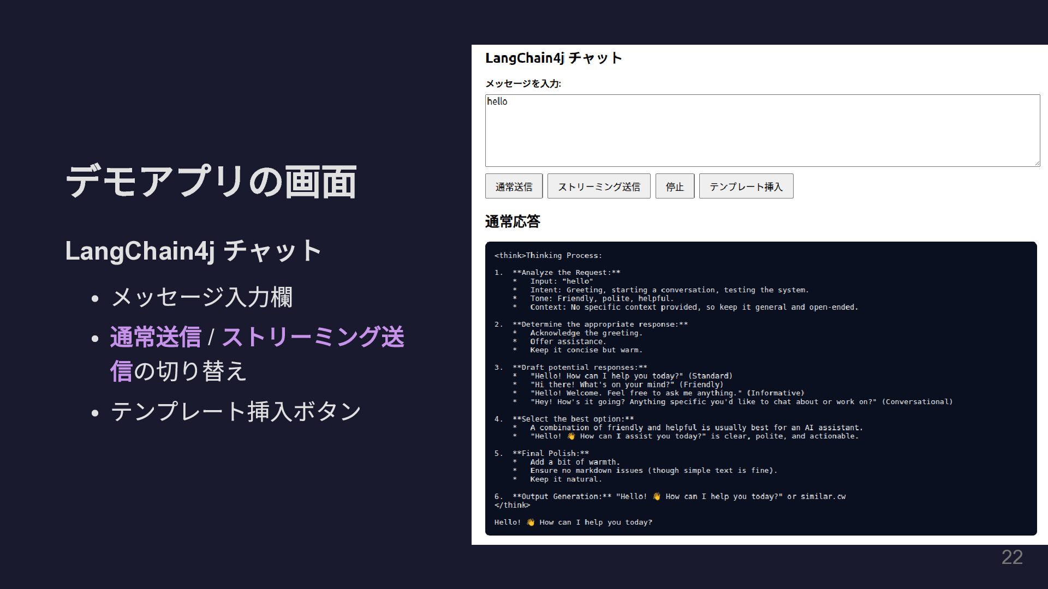The width and height of the screenshot is (1048, 589).
Task: Click the メッセージ入力欄 bullet text
Action: click(201, 297)
